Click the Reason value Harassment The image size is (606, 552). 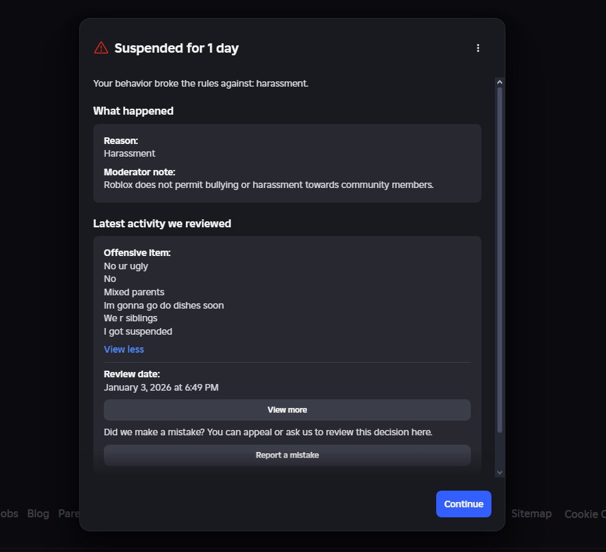[x=129, y=153]
